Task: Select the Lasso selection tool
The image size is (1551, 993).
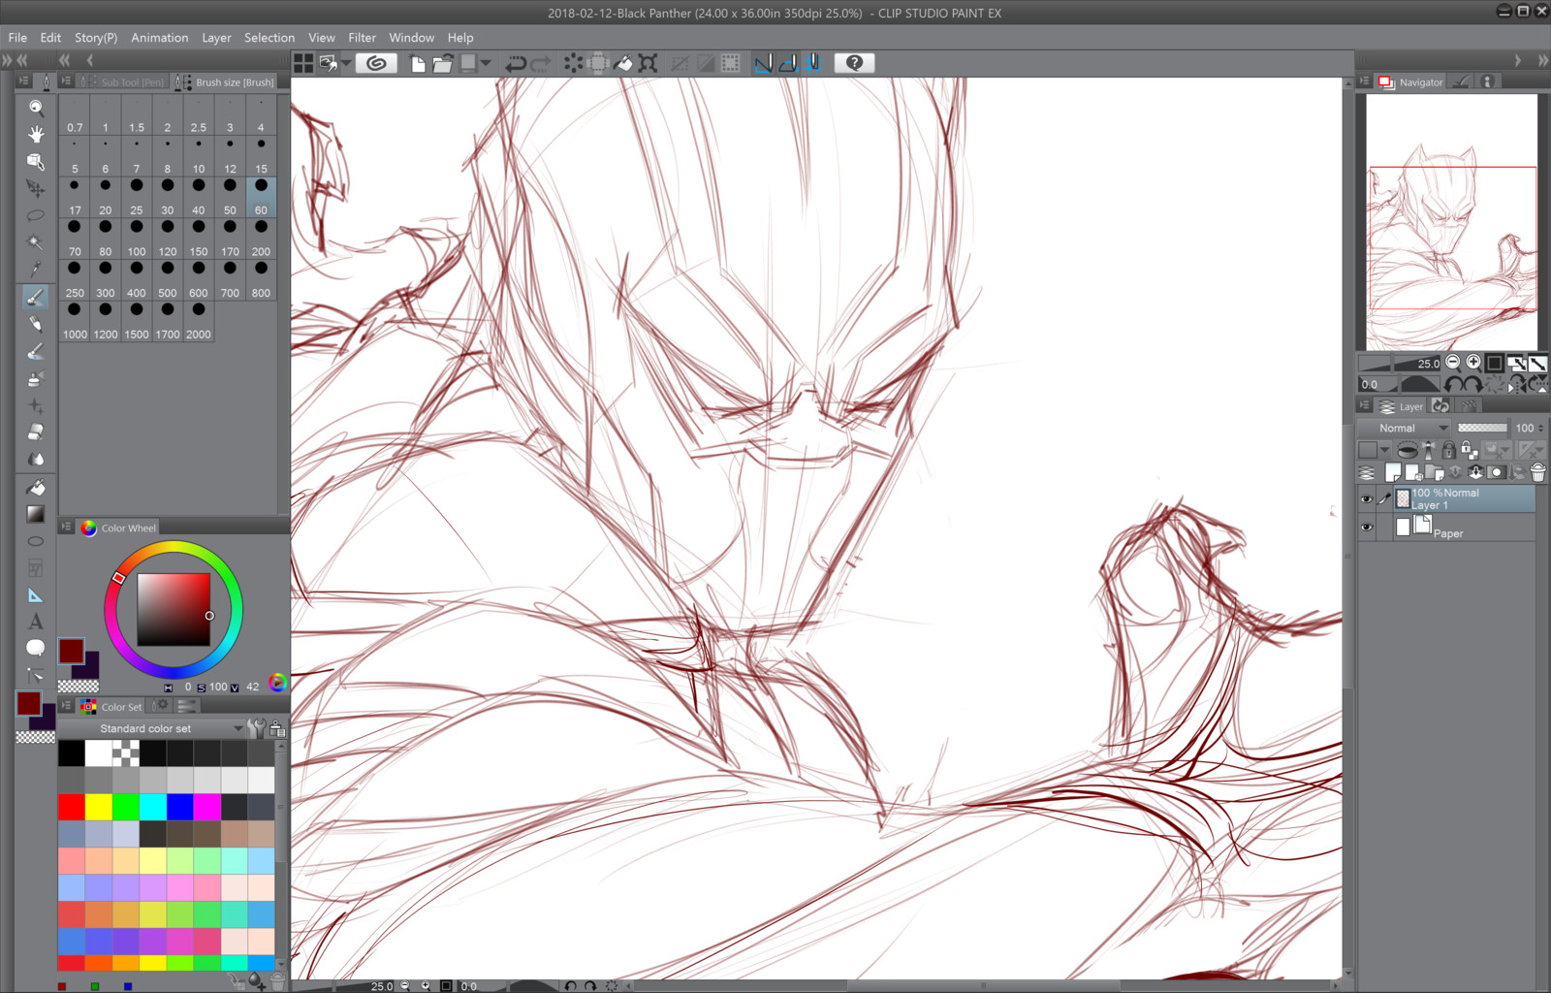Action: click(36, 215)
